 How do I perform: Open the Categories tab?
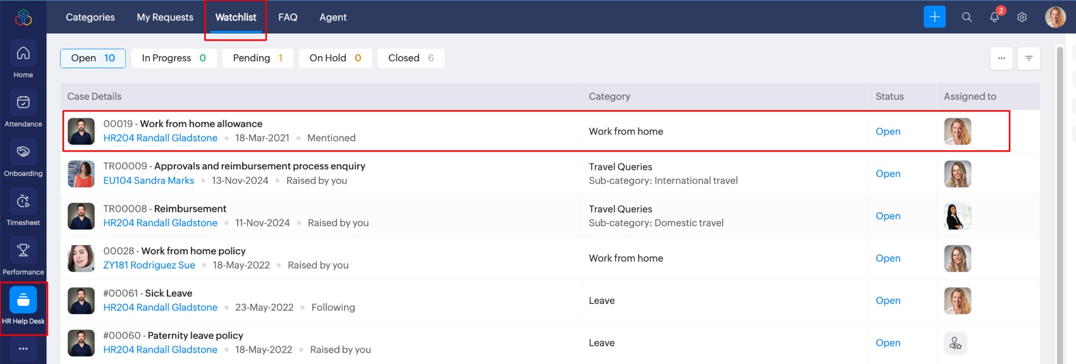tap(90, 17)
